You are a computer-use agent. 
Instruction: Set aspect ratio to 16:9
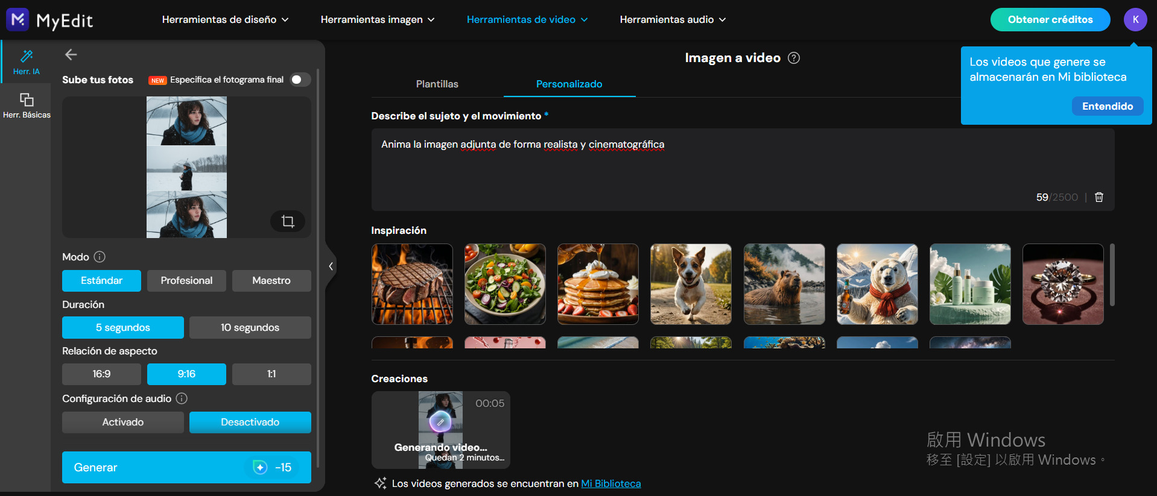point(101,374)
